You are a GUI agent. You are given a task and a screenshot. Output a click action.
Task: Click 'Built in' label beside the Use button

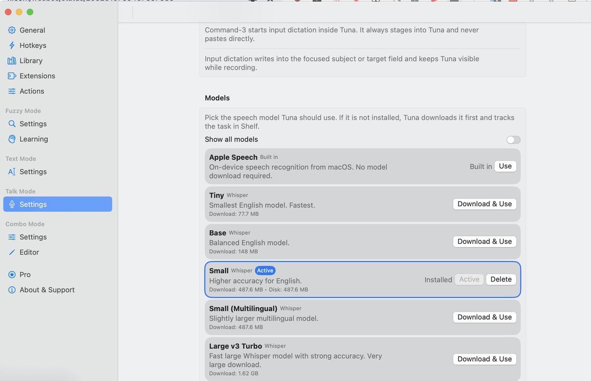[481, 166]
